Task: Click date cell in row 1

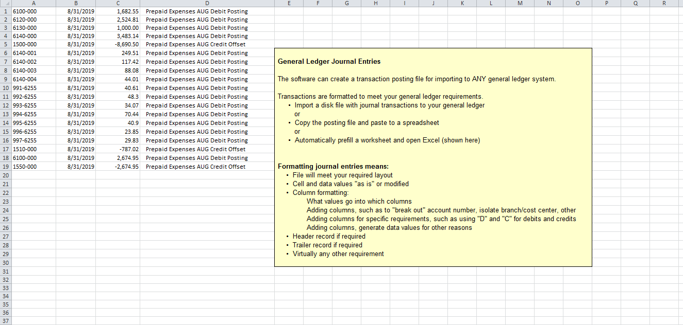Action: click(x=76, y=11)
